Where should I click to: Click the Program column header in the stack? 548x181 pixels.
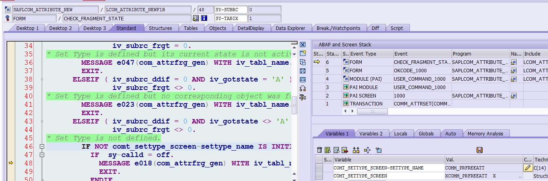(480, 54)
